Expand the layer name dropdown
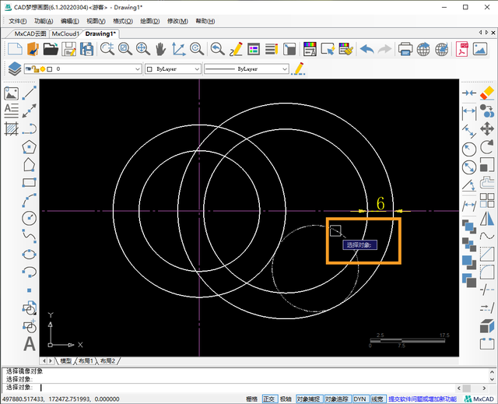498x404 pixels. pos(137,69)
